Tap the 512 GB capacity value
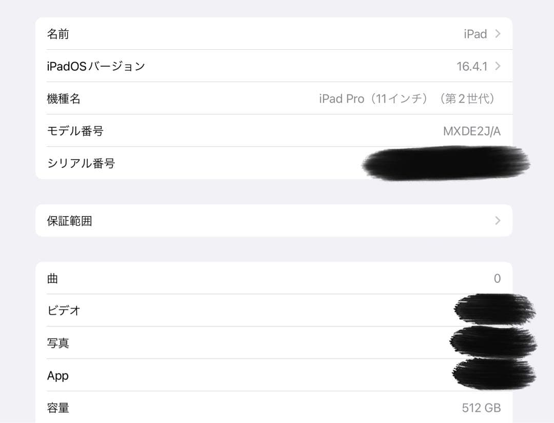The height and width of the screenshot is (423, 554). coord(481,408)
